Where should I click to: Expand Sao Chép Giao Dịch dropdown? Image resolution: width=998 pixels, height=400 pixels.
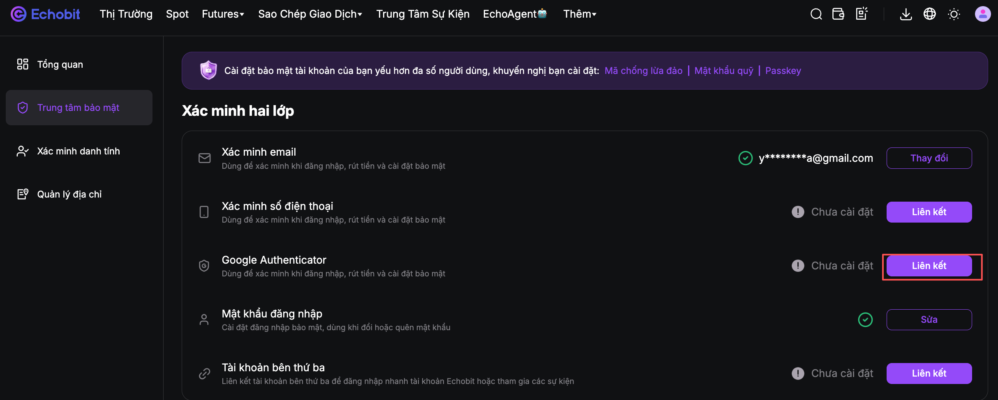(310, 14)
